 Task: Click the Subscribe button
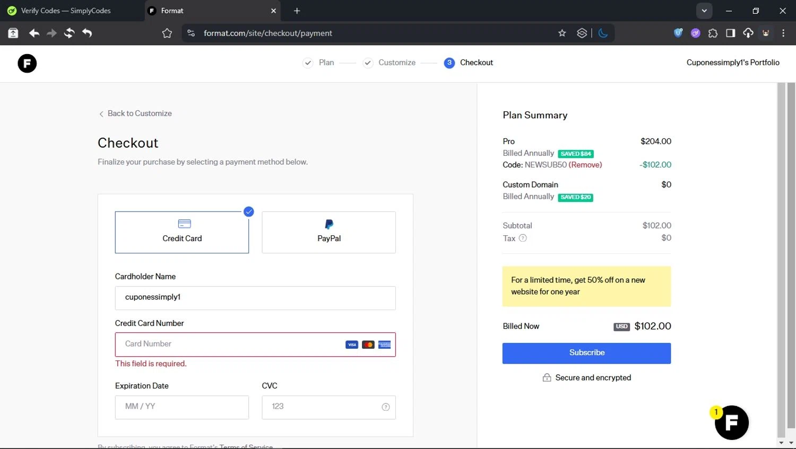coord(586,353)
